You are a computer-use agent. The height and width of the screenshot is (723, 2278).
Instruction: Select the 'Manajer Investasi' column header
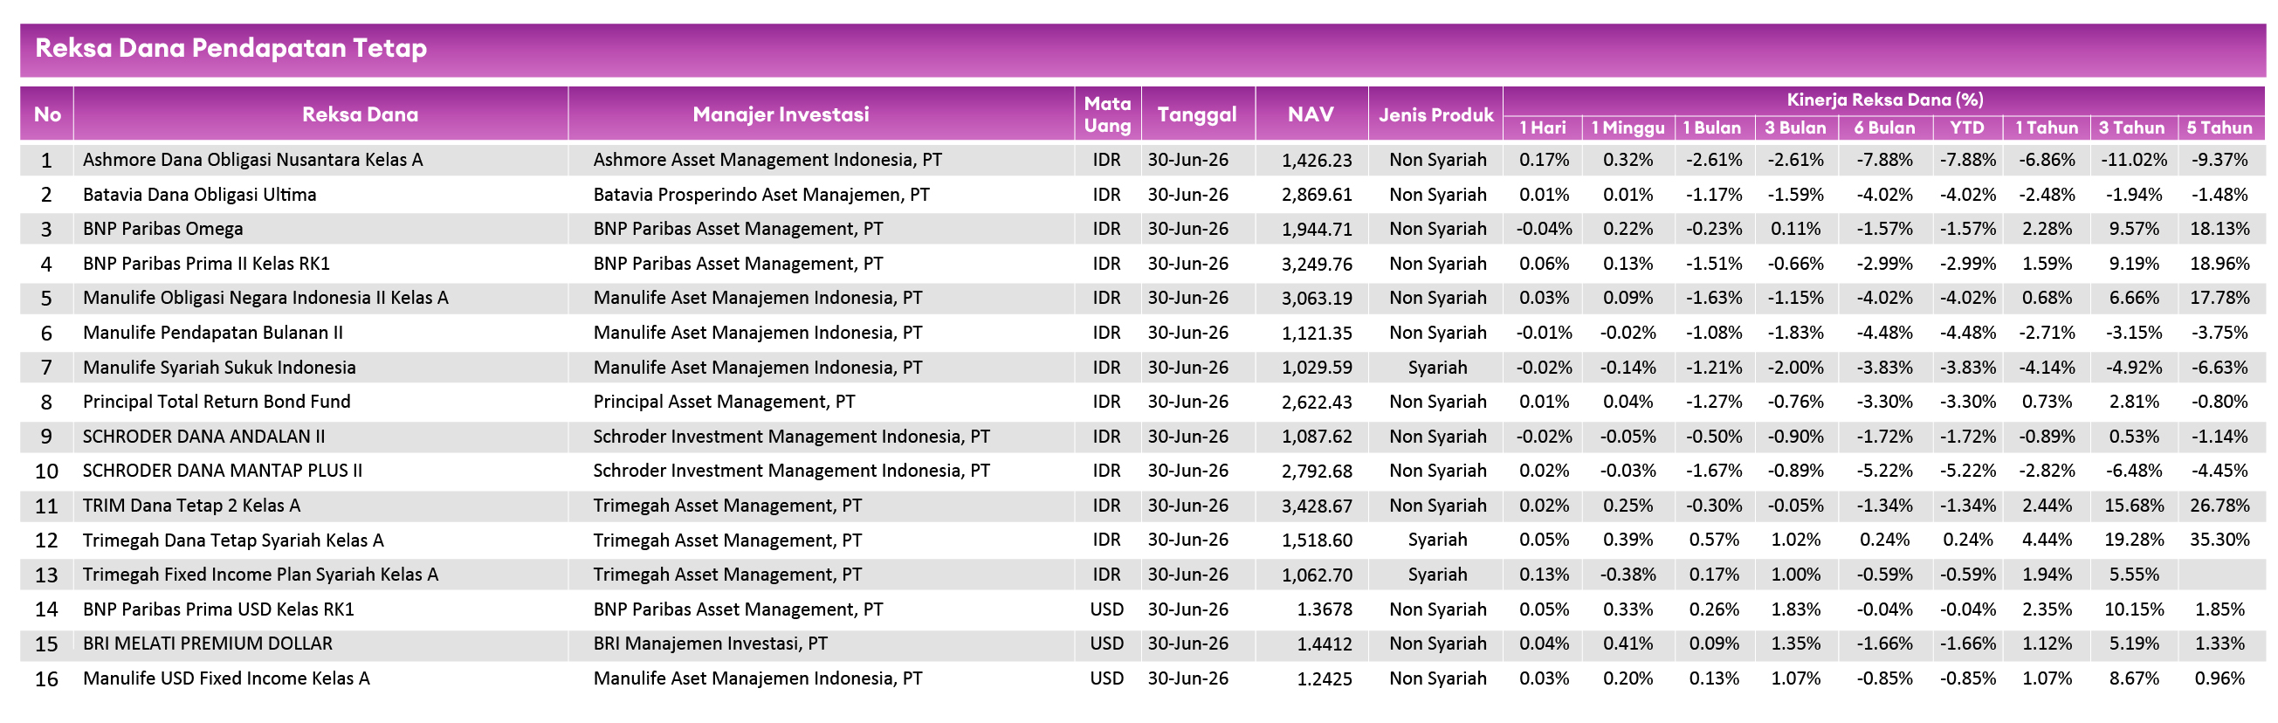(781, 114)
